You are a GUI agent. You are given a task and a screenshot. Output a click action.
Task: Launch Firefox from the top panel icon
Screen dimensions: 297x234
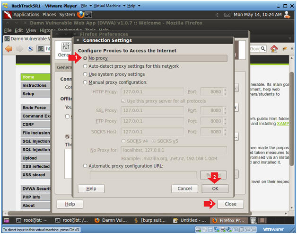pos(80,15)
